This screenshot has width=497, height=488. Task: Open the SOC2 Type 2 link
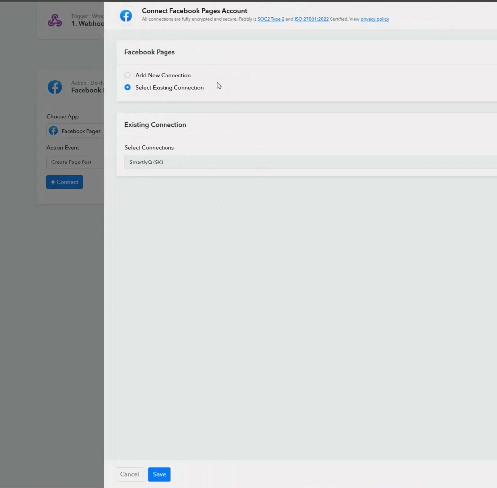pyautogui.click(x=271, y=19)
